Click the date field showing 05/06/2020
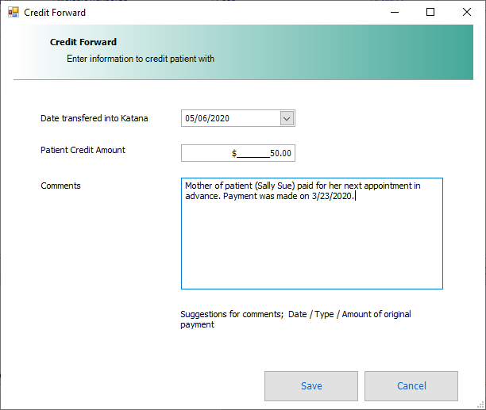The image size is (486, 410). click(237, 118)
